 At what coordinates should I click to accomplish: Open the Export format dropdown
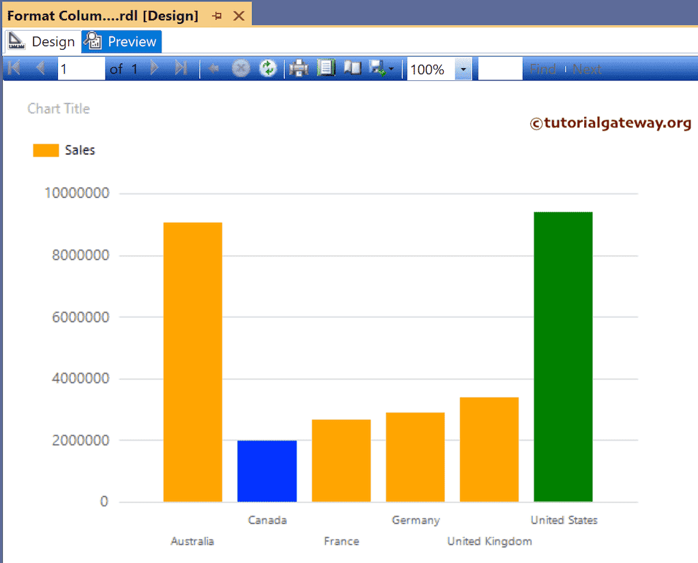pos(391,68)
